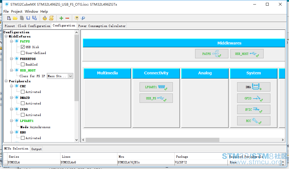Click the USB_HOST cube icon in tree
289x169 pixels.
17,70
